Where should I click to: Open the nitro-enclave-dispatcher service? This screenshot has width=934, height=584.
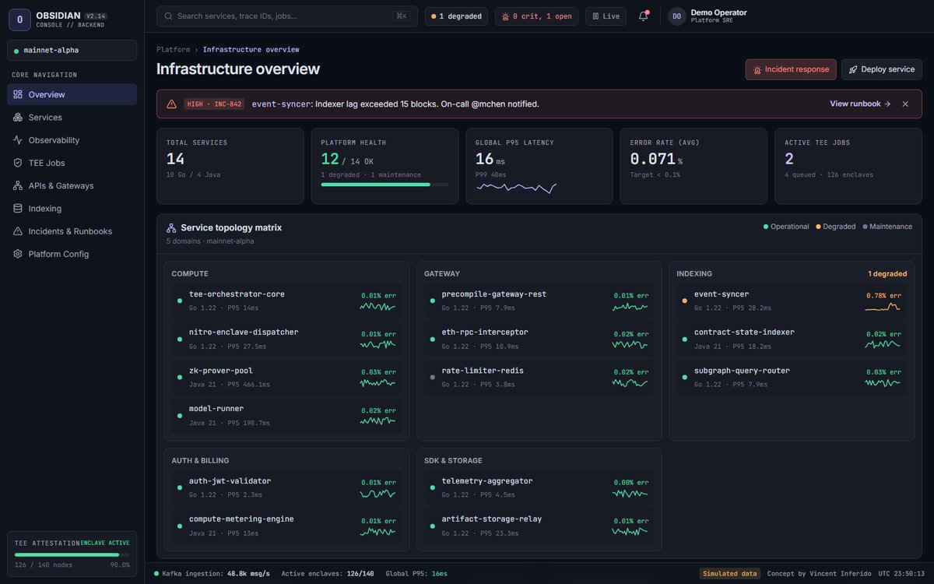point(286,338)
